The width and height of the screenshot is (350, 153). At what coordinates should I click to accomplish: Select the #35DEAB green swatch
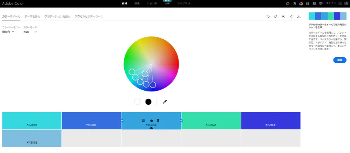211,120
